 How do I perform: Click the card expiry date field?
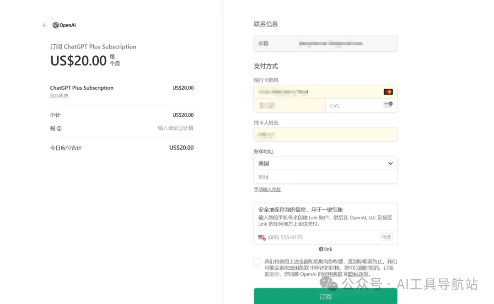pos(289,106)
